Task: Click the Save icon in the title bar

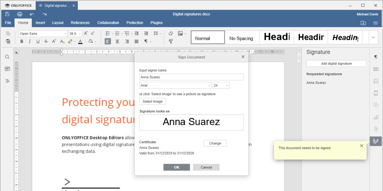Action: (7, 14)
